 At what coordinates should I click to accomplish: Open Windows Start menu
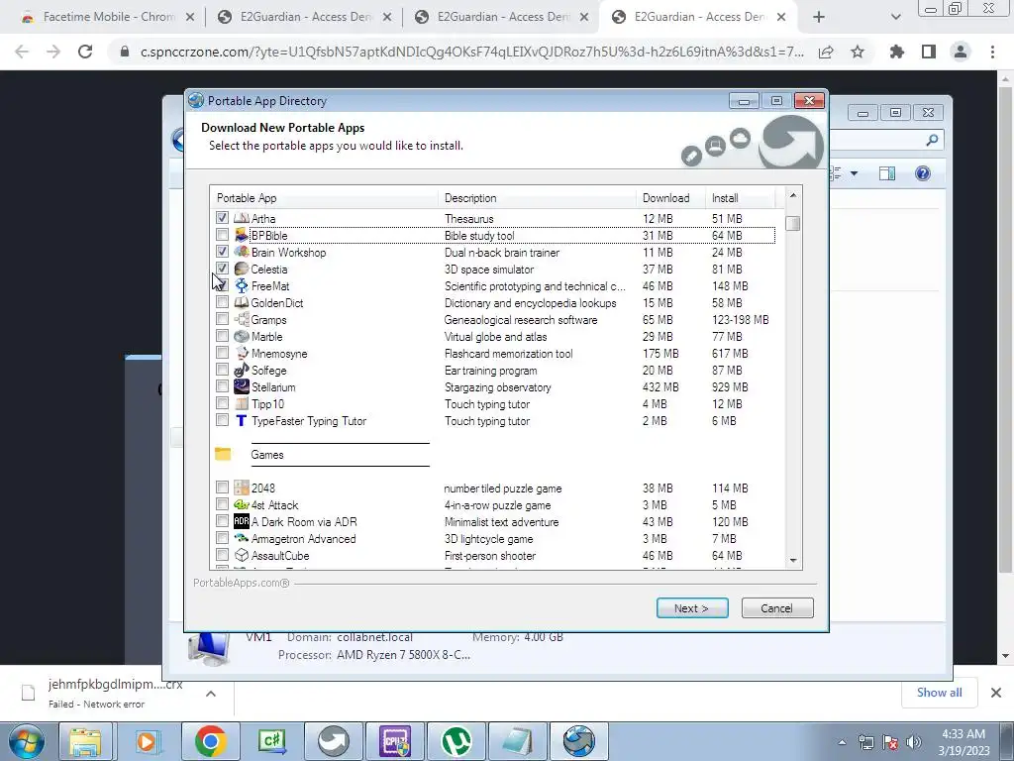click(x=27, y=741)
